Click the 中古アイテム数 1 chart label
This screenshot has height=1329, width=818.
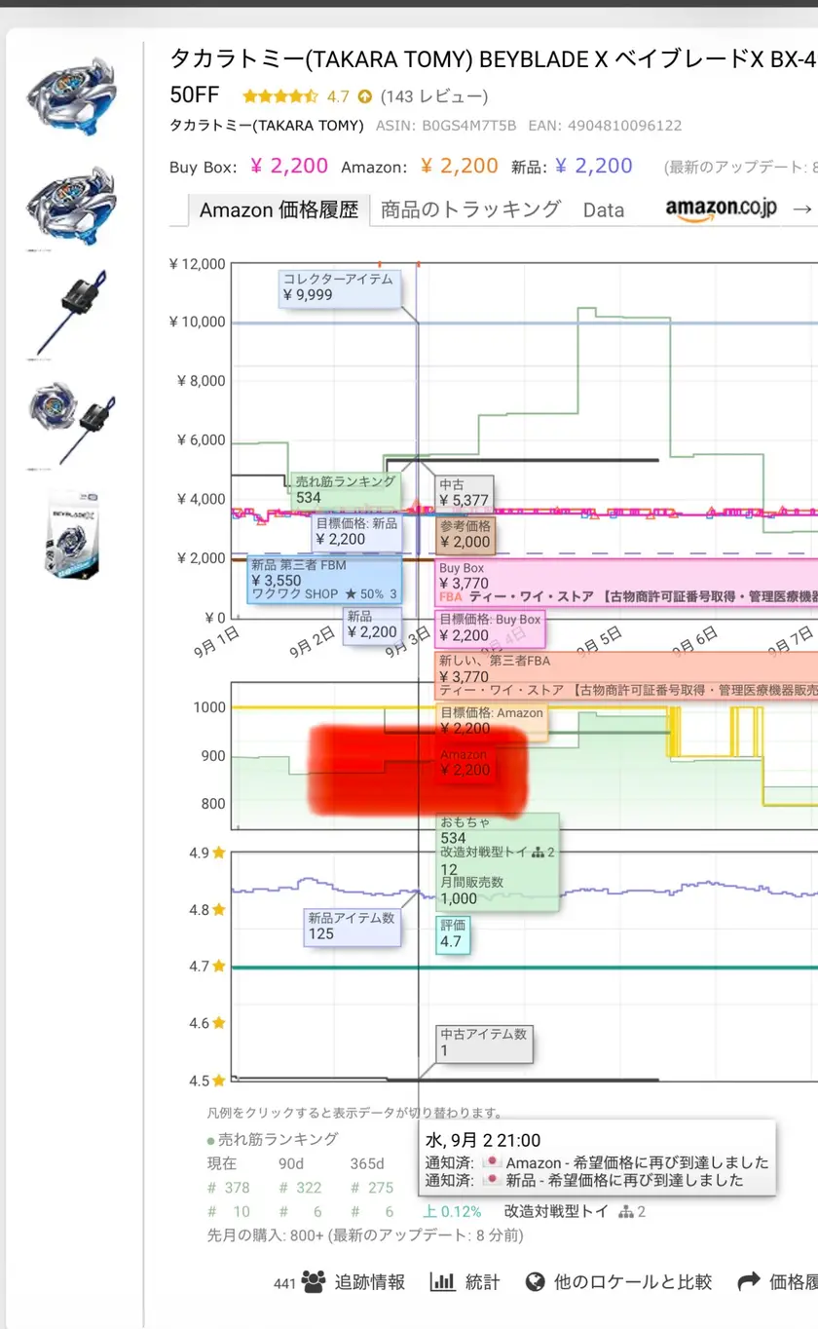tap(484, 1043)
